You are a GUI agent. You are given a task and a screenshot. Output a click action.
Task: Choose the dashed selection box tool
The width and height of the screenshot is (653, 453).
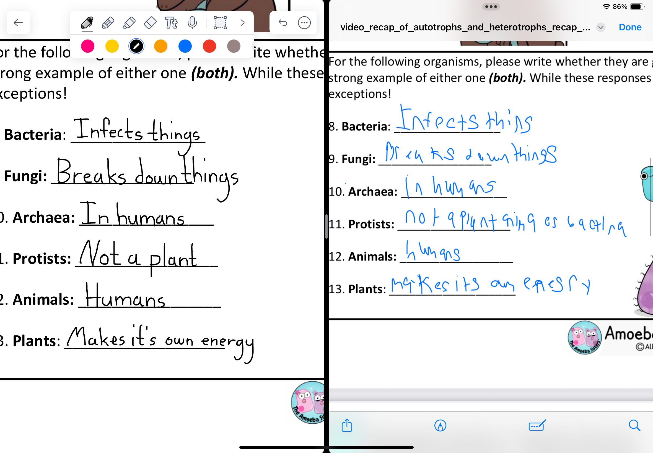(220, 23)
